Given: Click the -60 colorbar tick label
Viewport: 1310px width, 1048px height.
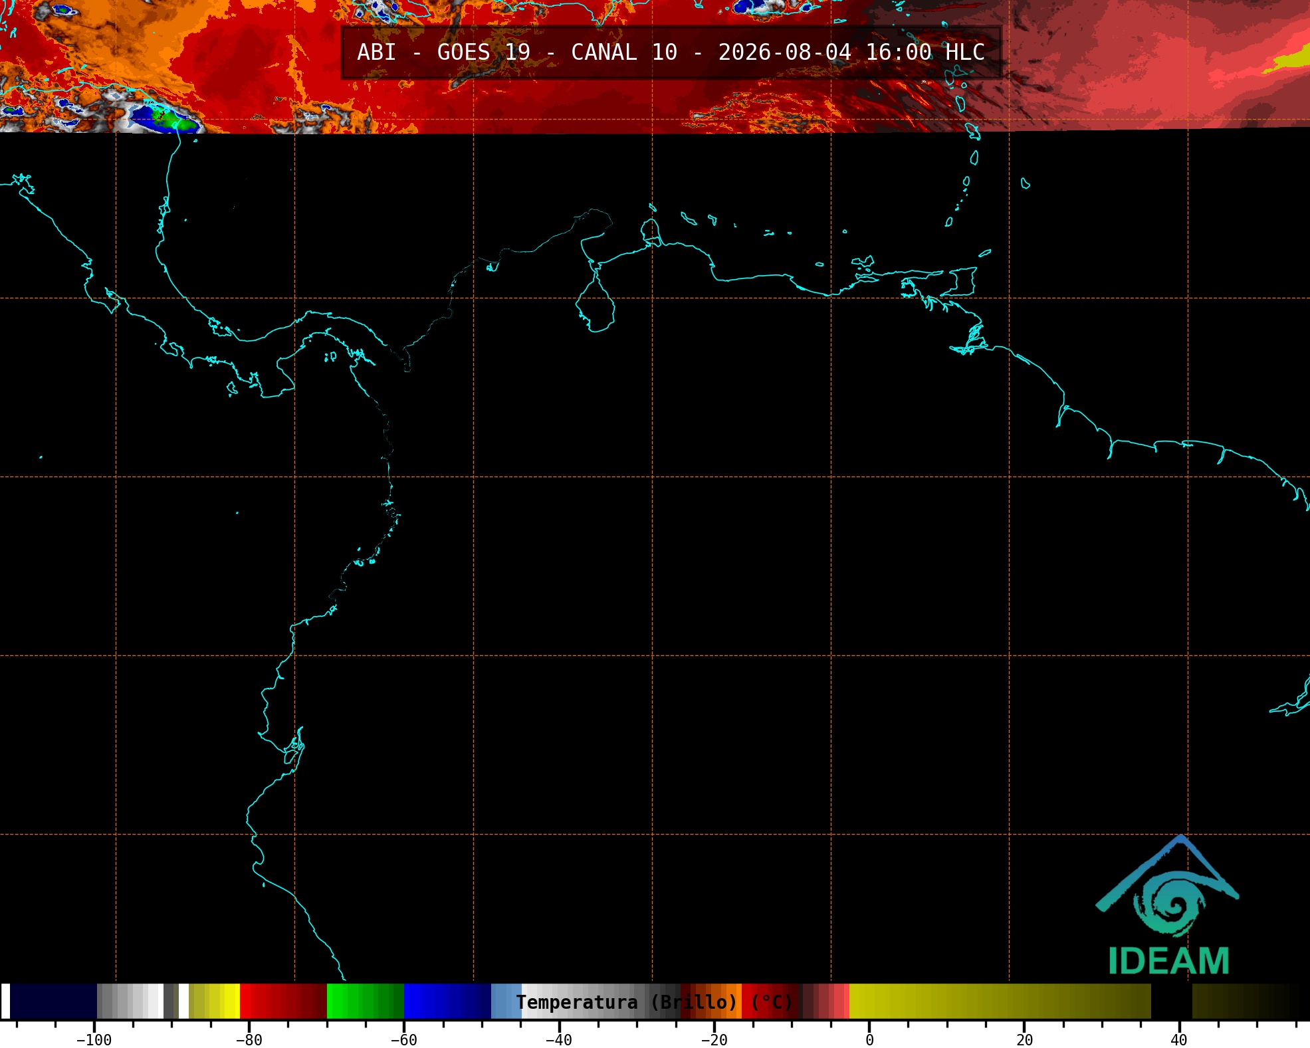Looking at the screenshot, I should [x=403, y=1040].
